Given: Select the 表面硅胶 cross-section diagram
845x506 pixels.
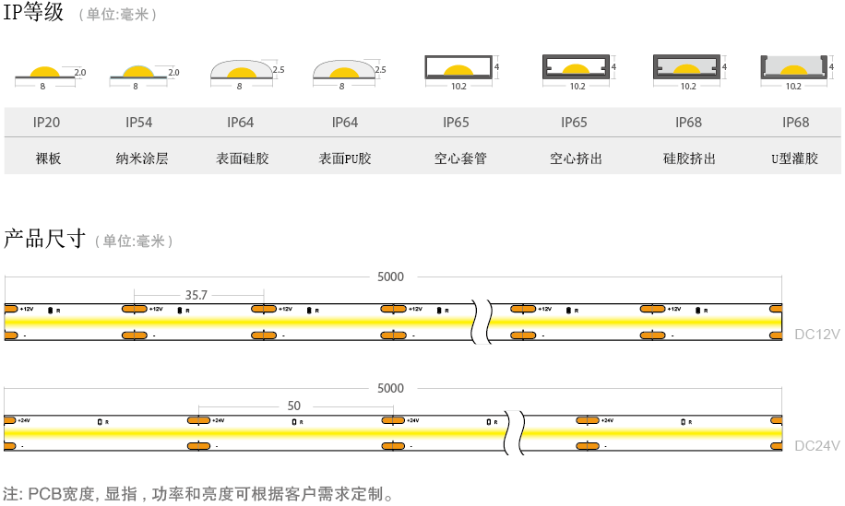Looking at the screenshot, I should click(241, 72).
